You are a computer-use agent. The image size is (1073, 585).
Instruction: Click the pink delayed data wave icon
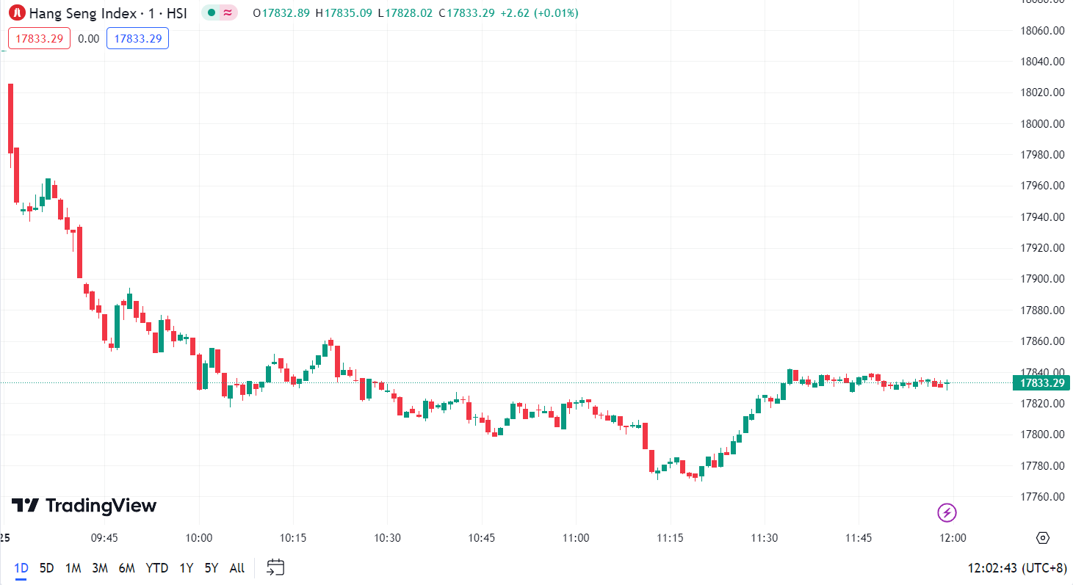coord(228,12)
